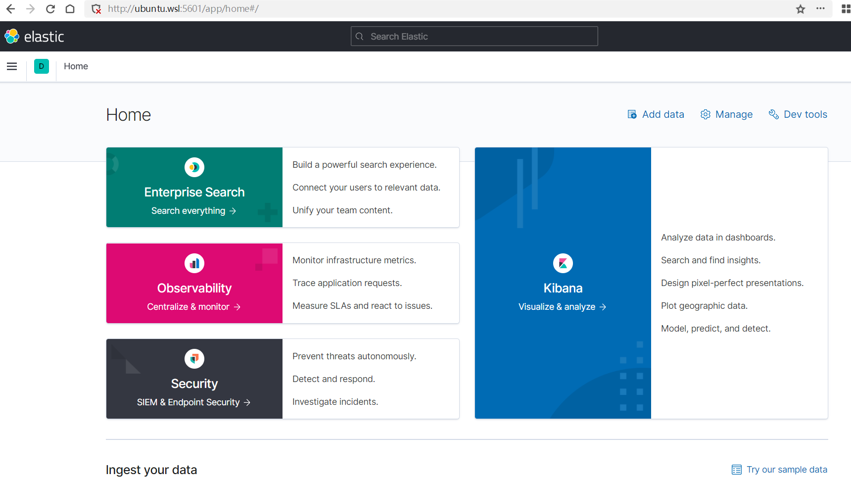This screenshot has height=481, width=851.
Task: Click the magnifier icon in Search Elastic
Action: pos(360,37)
